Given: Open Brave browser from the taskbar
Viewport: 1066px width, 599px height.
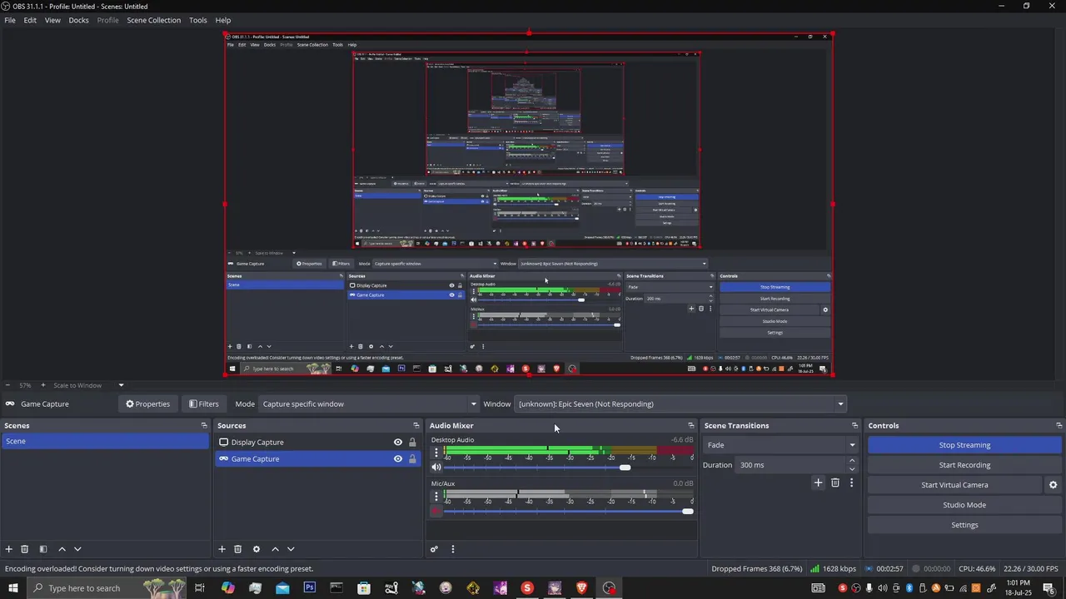Looking at the screenshot, I should click(581, 588).
